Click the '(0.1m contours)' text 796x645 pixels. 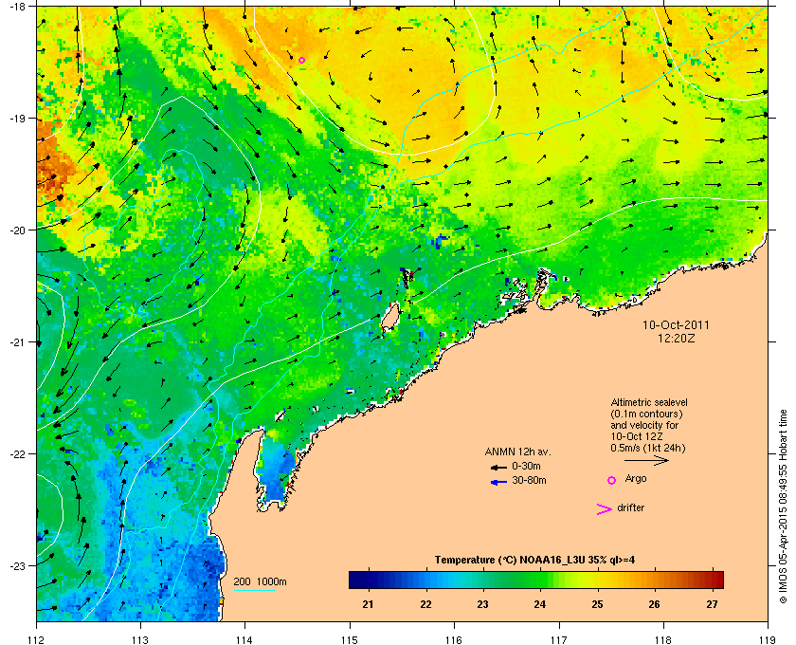click(x=646, y=414)
